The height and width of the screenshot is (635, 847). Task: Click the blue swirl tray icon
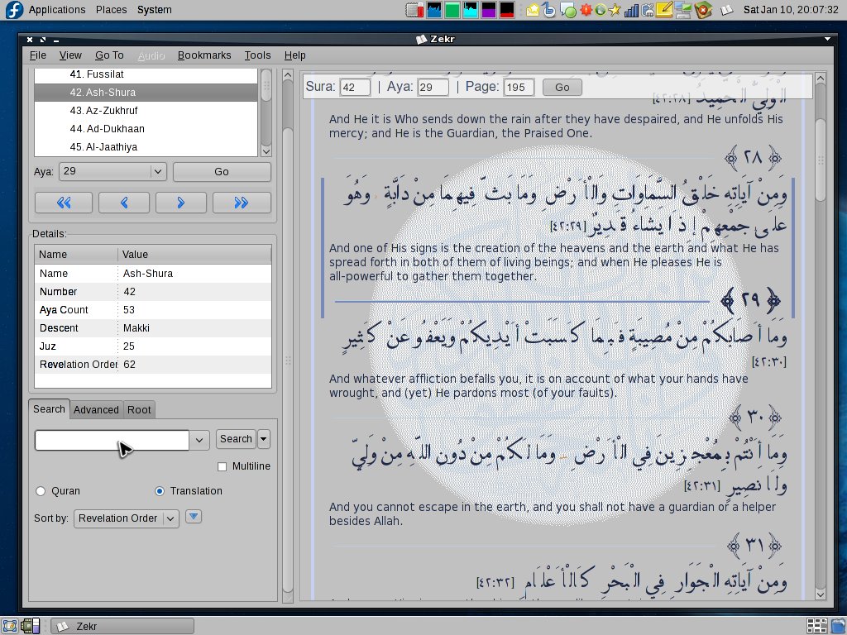(x=549, y=10)
